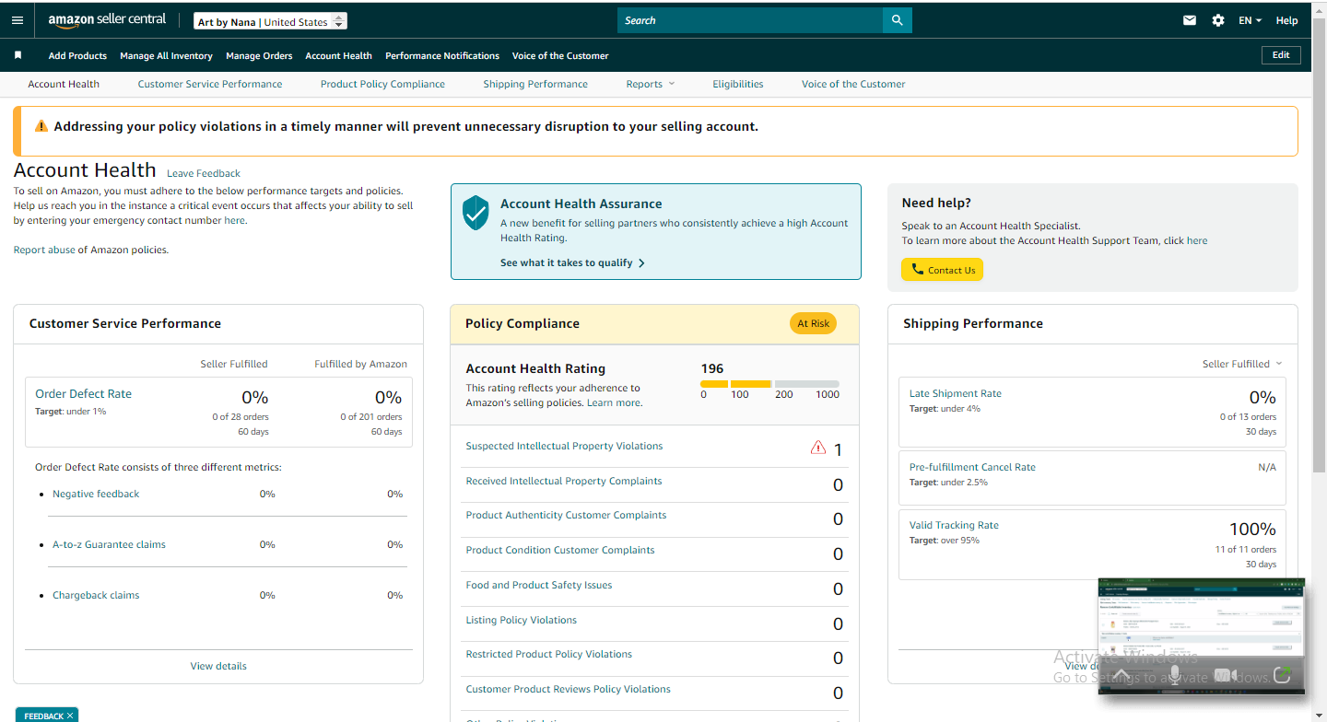1327x722 pixels.
Task: Open Food and Product Safety Issues
Action: pos(539,585)
